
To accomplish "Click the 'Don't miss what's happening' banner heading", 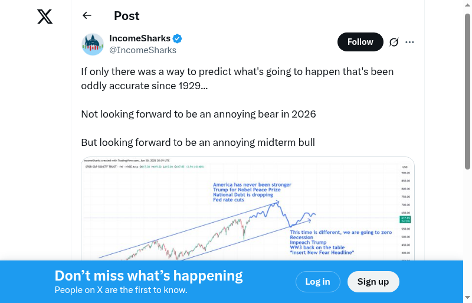I will [x=149, y=276].
